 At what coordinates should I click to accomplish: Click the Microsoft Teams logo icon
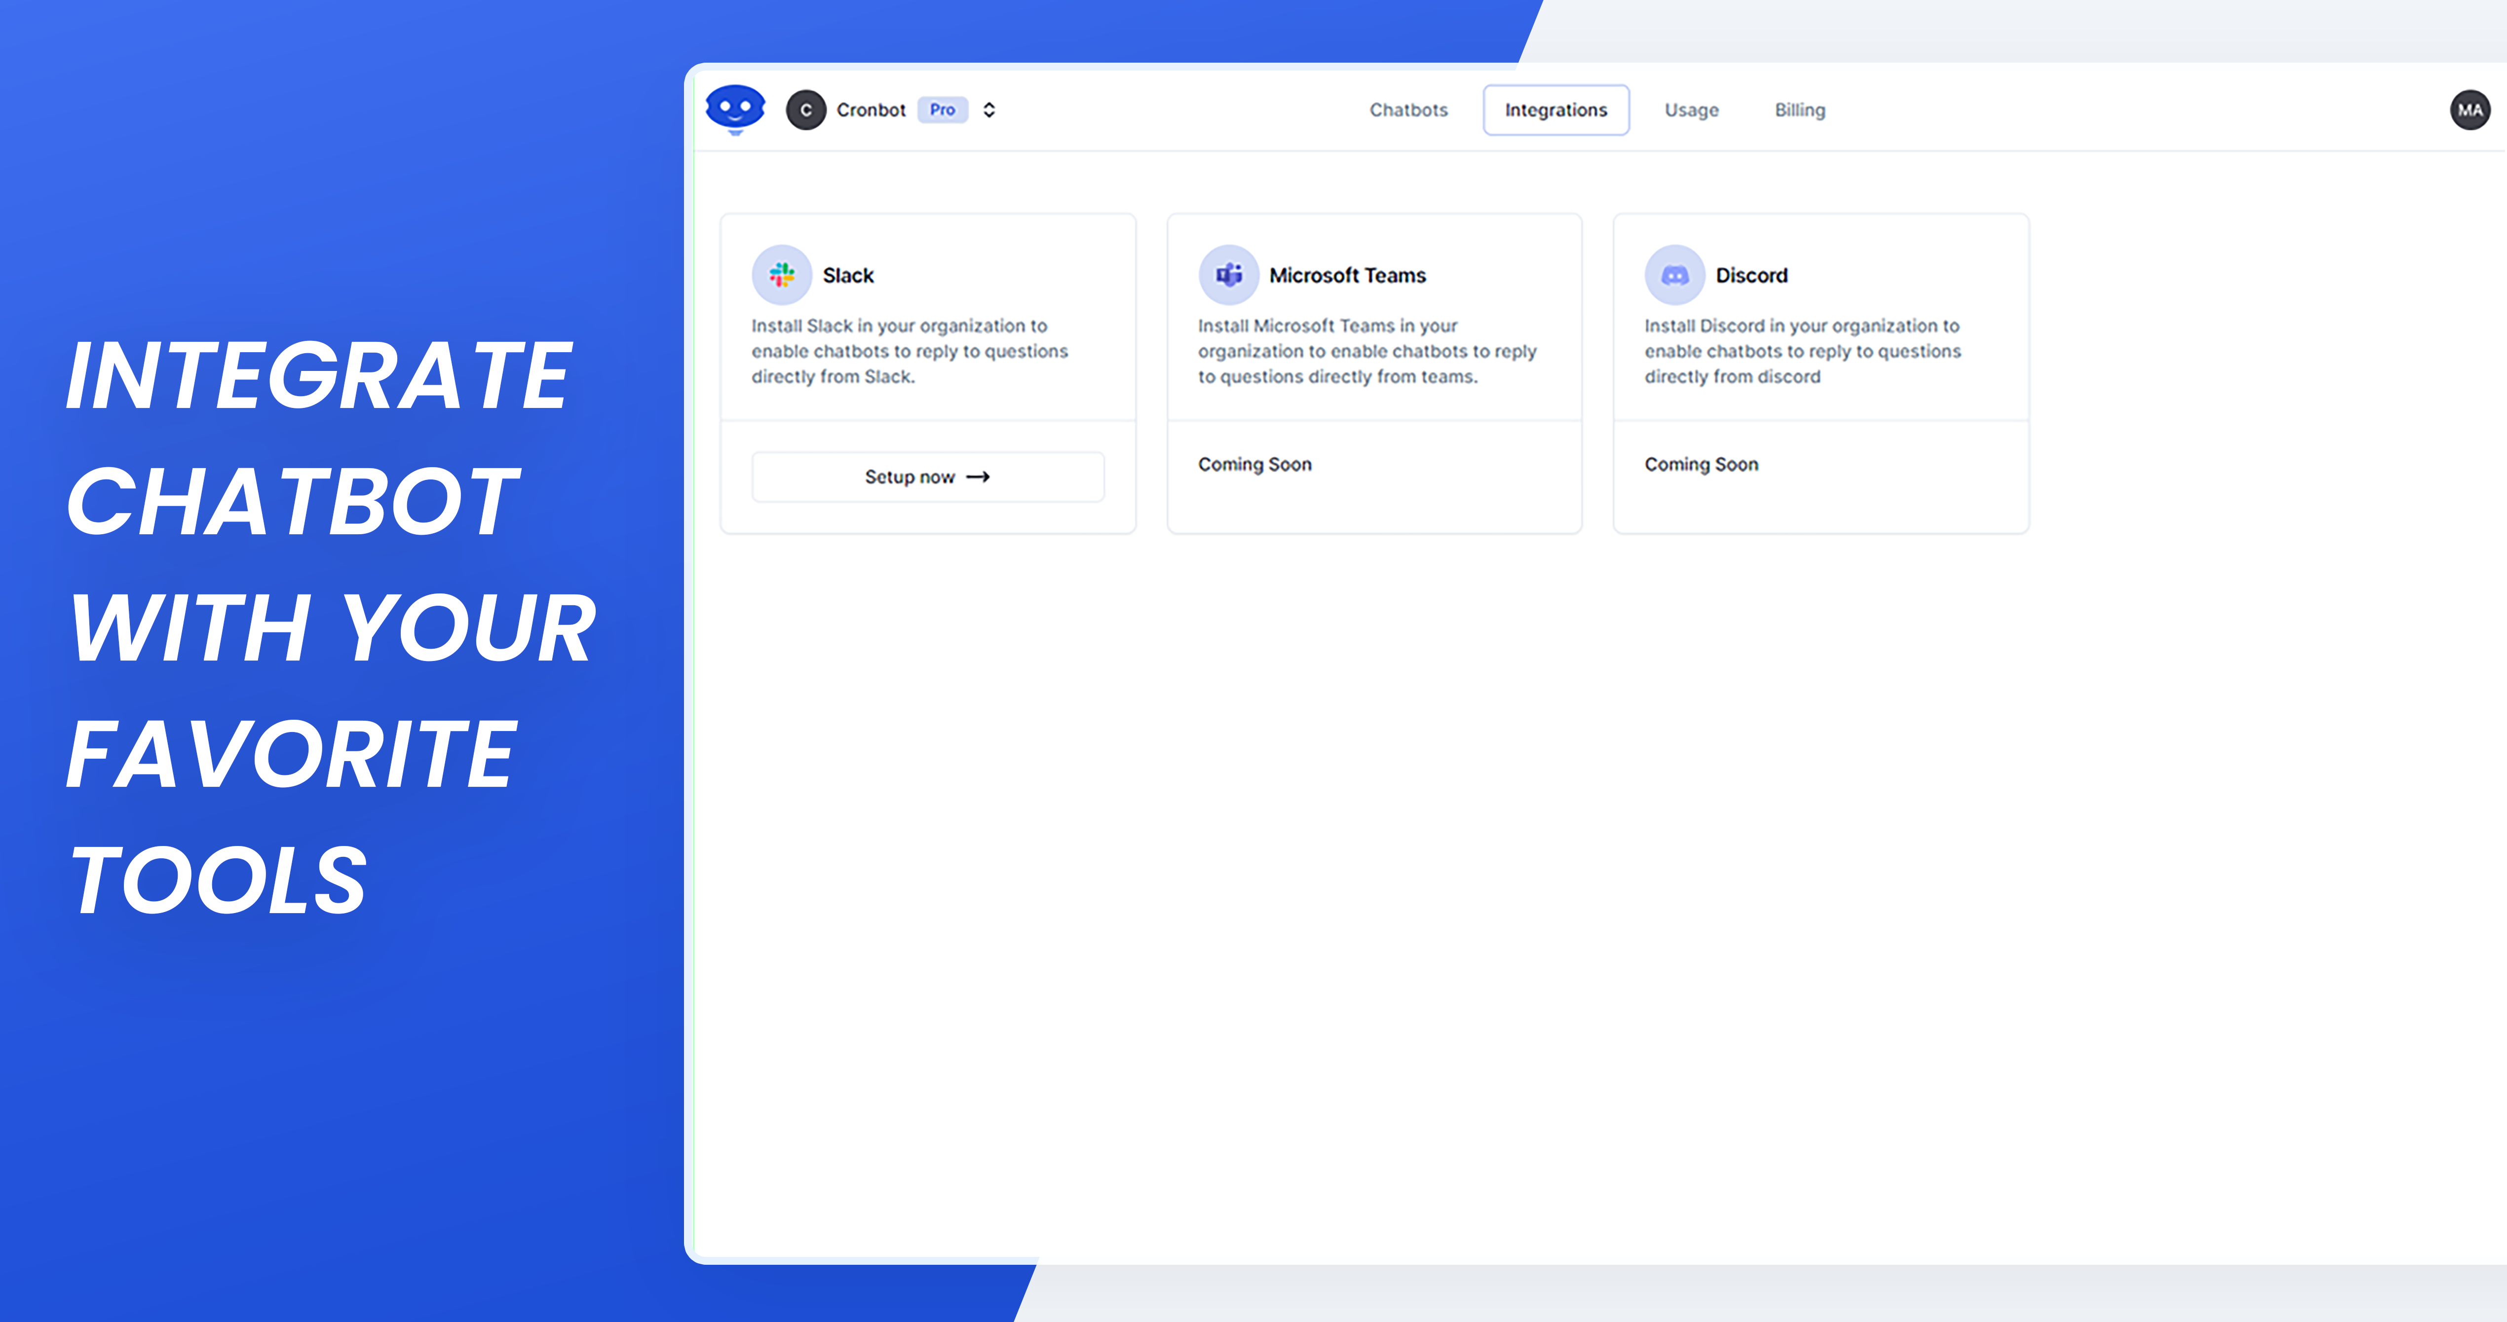pos(1228,275)
